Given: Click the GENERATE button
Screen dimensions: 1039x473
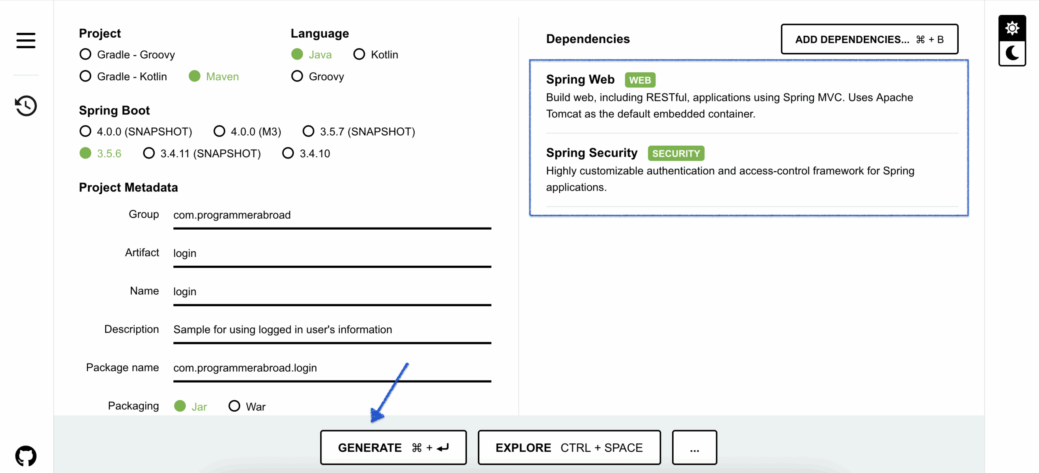Looking at the screenshot, I should (x=393, y=447).
